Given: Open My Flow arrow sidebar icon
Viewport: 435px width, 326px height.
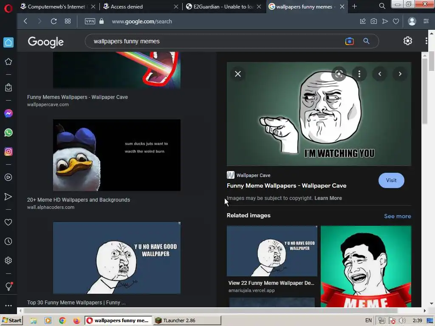Looking at the screenshot, I should coord(8,197).
